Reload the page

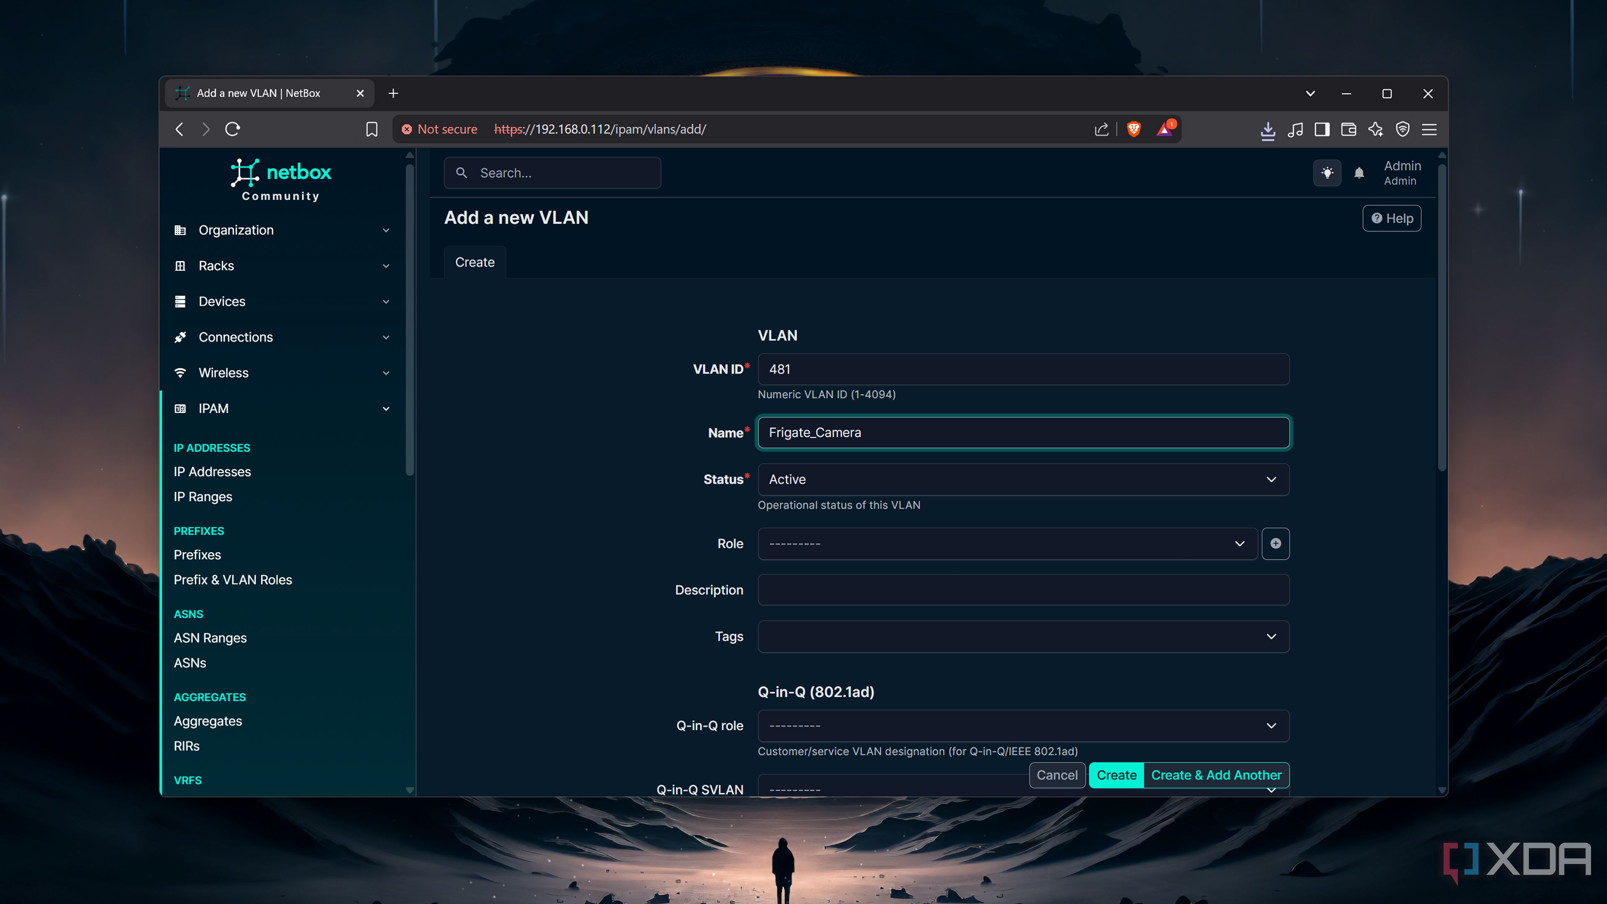[233, 129]
